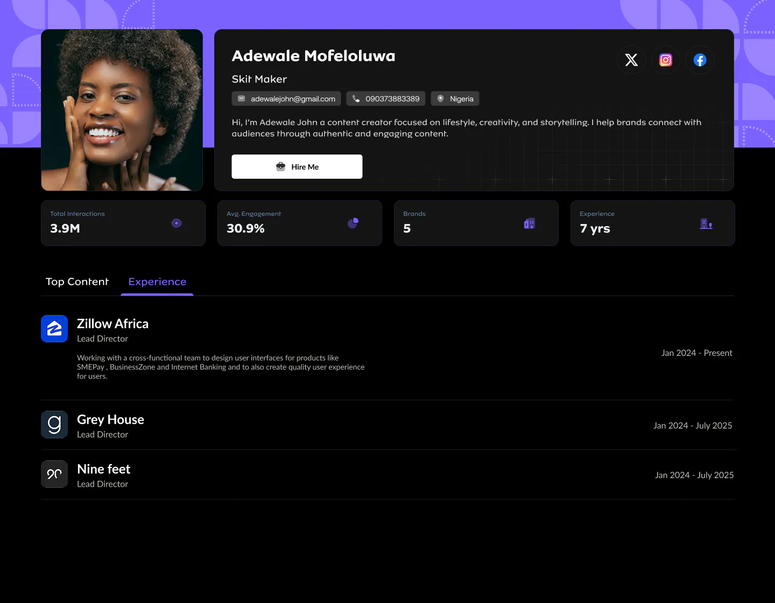Screen dimensions: 775x603
Task: Click the Zillow Africa company logo
Action: click(x=54, y=328)
